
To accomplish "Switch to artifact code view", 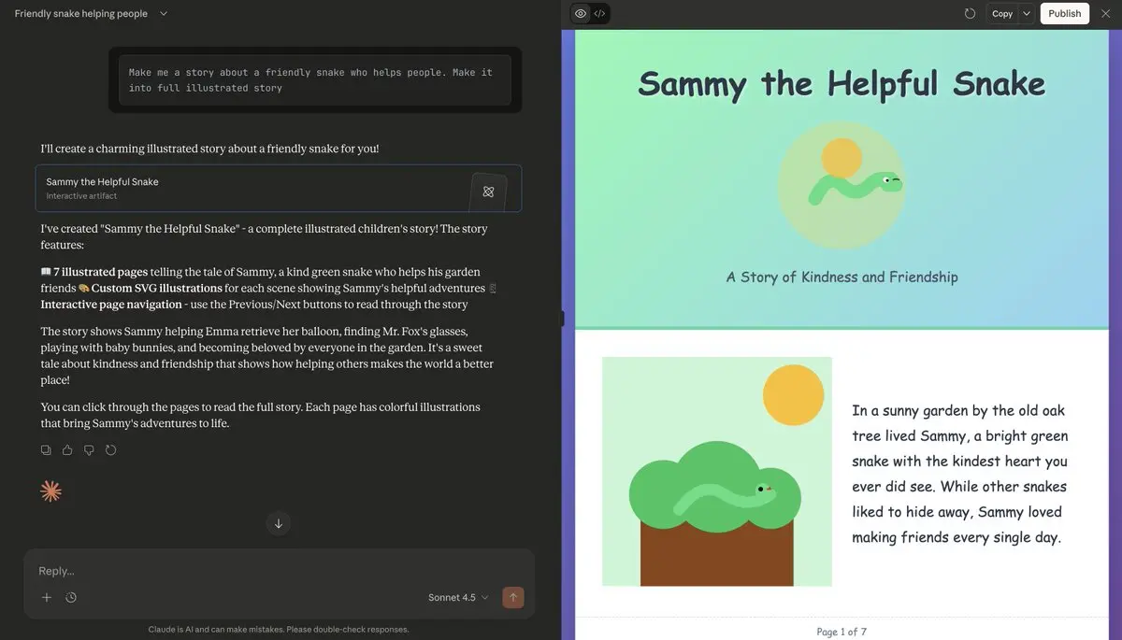I will tap(600, 13).
